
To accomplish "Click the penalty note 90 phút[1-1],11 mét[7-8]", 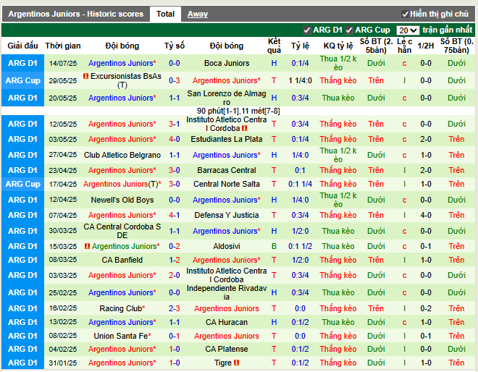I will 238,111.
